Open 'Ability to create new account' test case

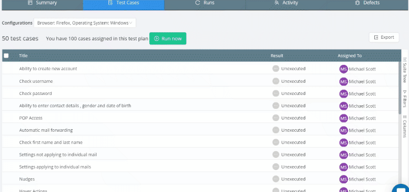[x=48, y=69]
